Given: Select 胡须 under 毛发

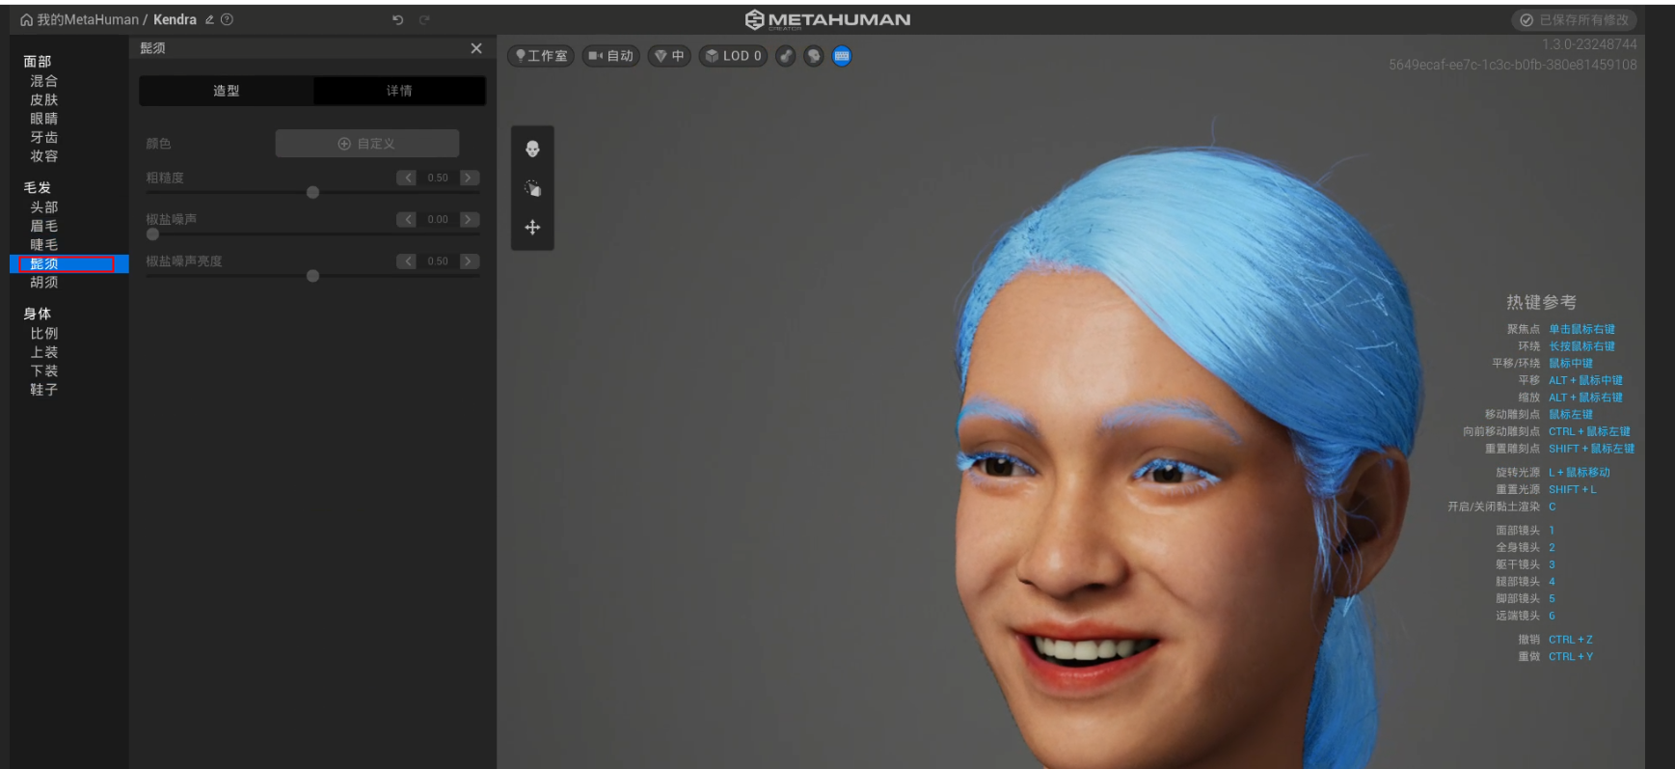Looking at the screenshot, I should [x=44, y=283].
